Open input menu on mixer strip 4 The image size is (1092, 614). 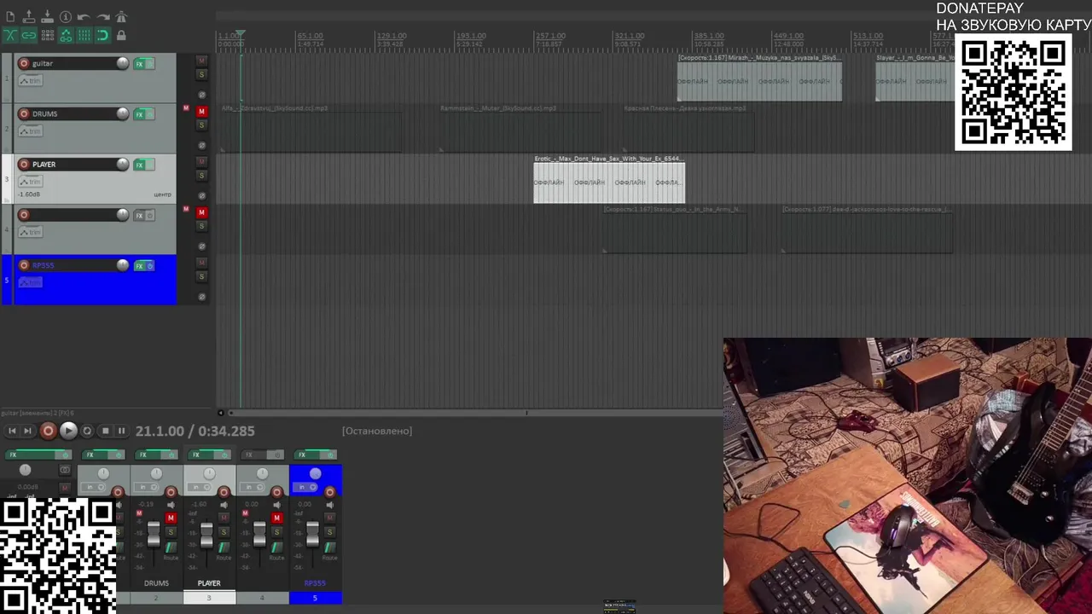pos(252,488)
